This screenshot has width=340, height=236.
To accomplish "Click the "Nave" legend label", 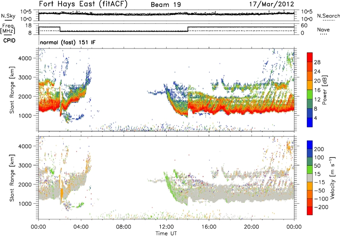I will coord(323,29).
